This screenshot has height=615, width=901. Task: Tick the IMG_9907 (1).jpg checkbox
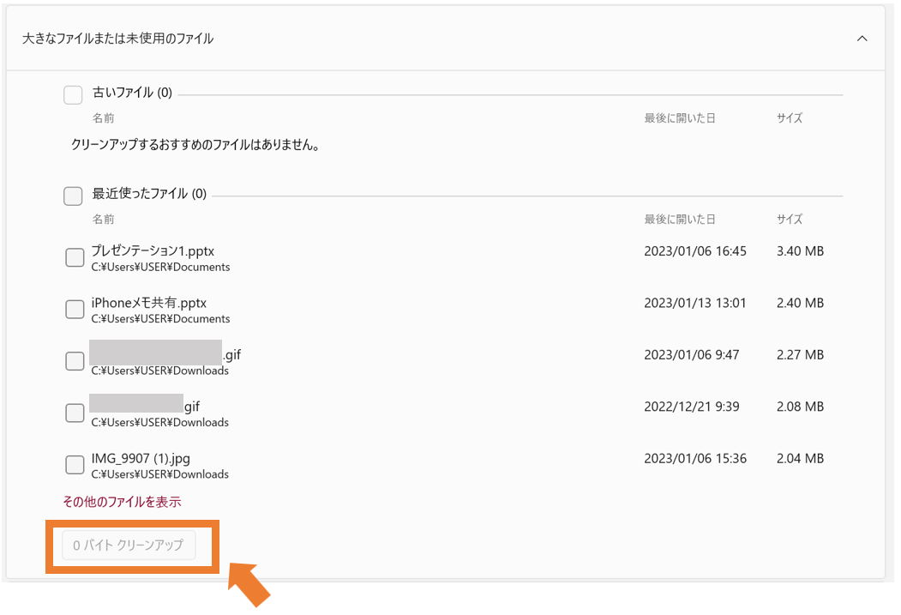(75, 465)
